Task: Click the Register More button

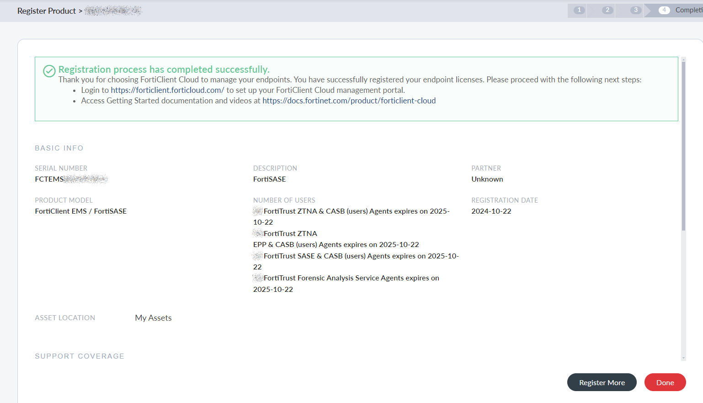Action: click(602, 382)
